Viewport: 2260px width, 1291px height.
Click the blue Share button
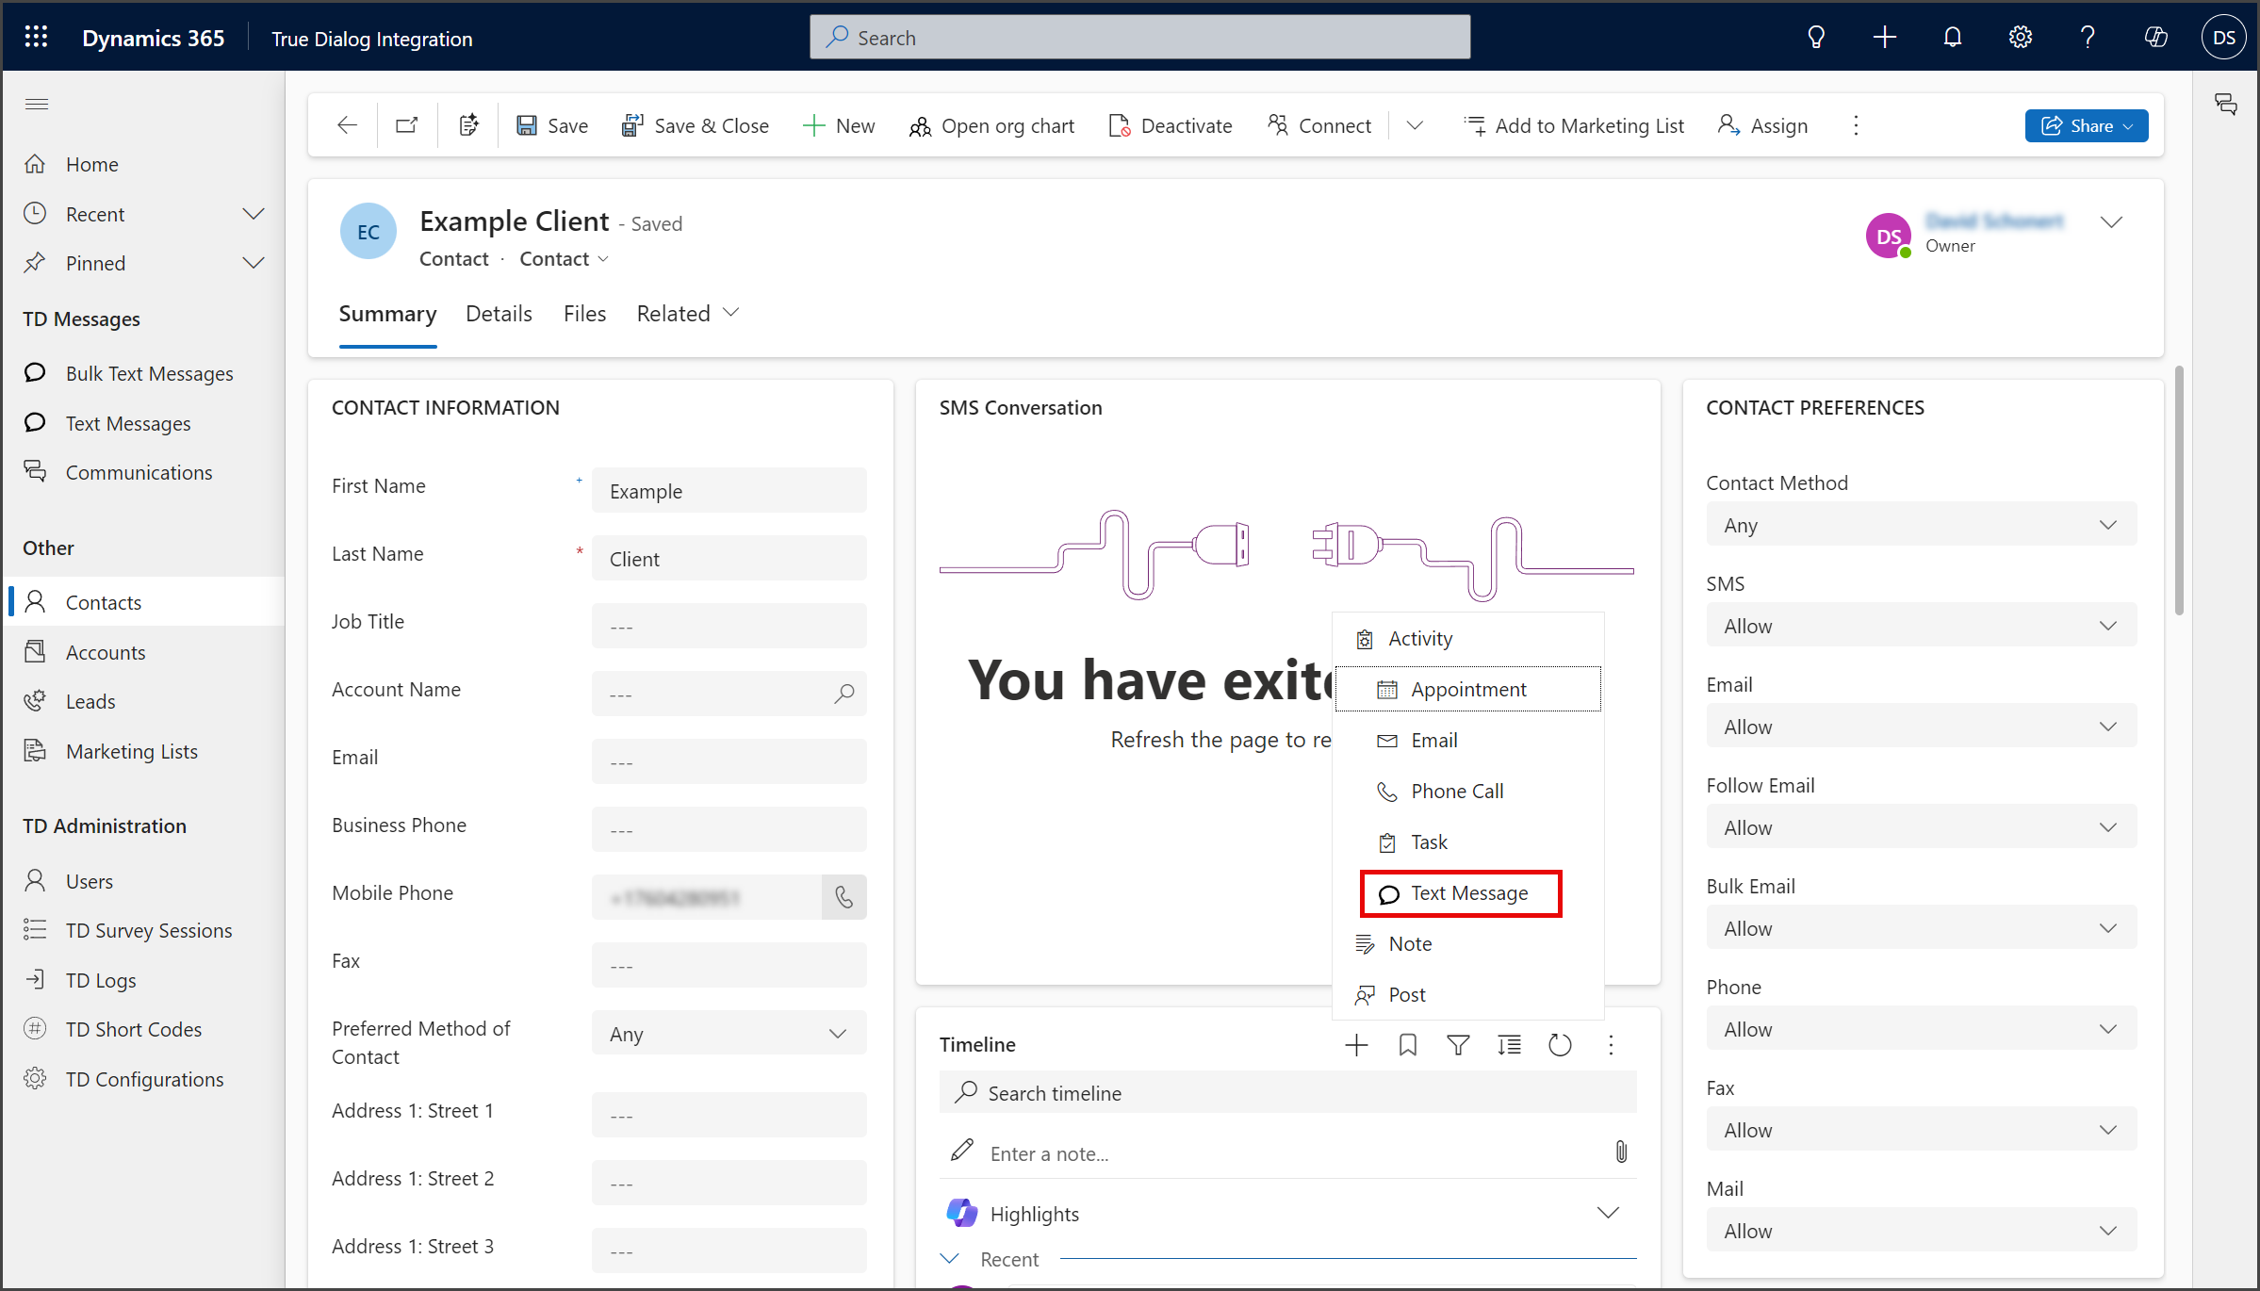coord(2086,125)
